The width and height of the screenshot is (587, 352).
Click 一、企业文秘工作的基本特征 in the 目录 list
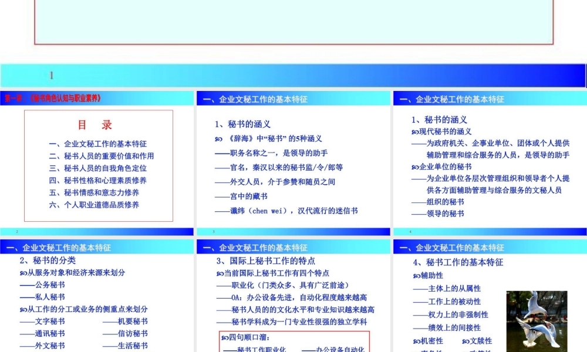pos(97,144)
